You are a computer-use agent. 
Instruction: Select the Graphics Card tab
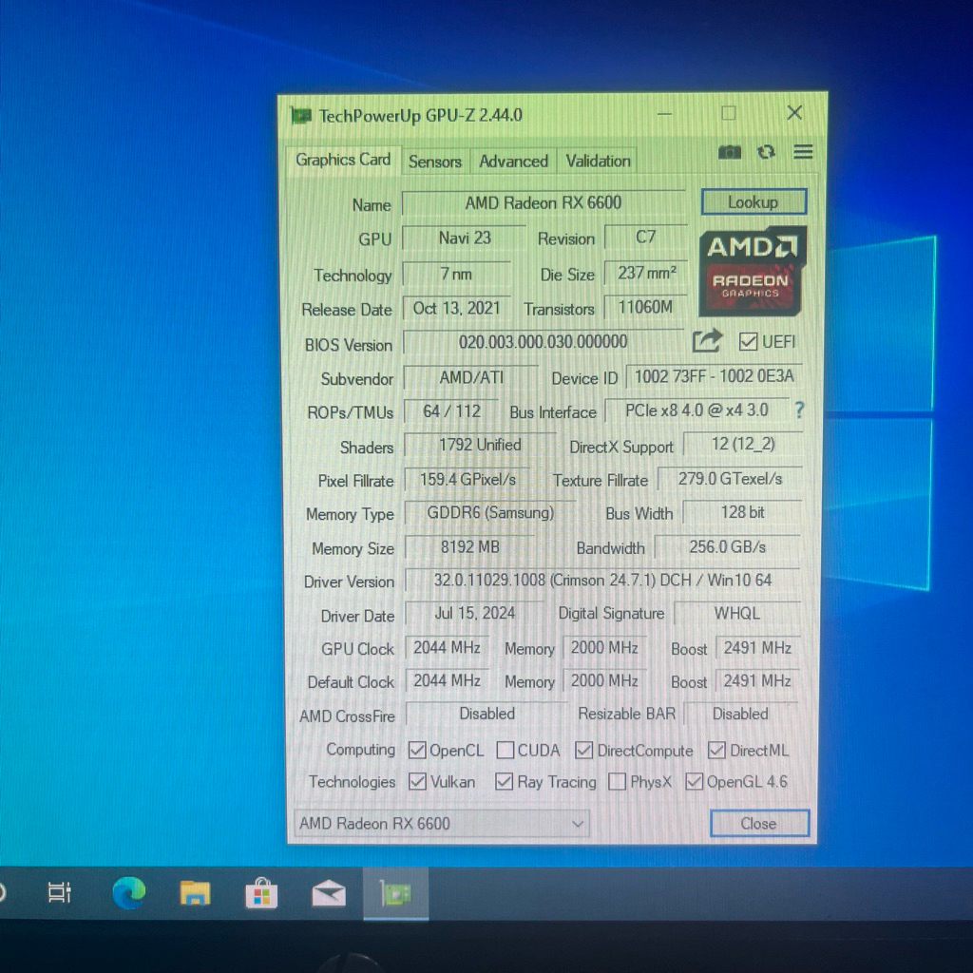pos(342,160)
